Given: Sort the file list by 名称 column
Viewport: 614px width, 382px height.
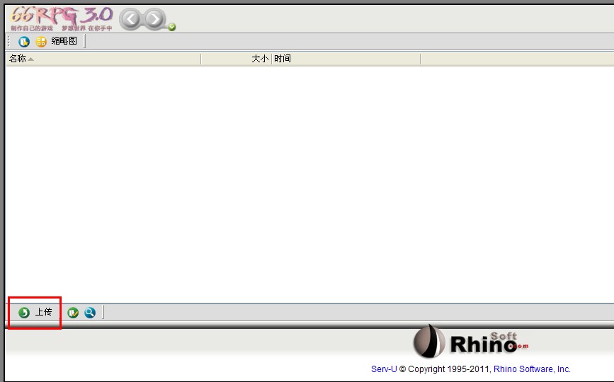Looking at the screenshot, I should pyautogui.click(x=103, y=59).
